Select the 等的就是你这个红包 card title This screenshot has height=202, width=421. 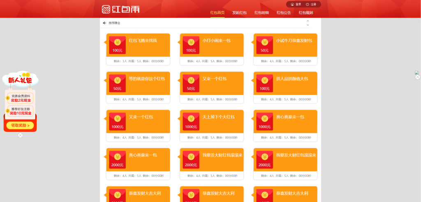[x=147, y=78]
